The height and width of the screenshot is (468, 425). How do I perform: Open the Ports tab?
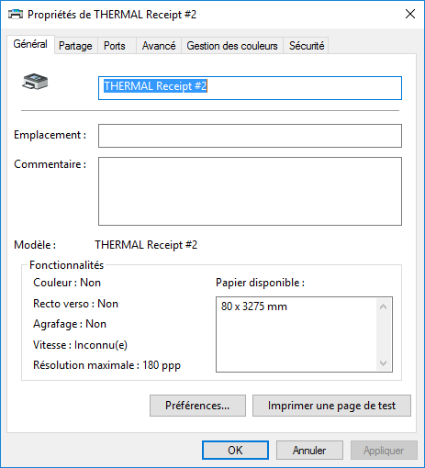coord(115,46)
